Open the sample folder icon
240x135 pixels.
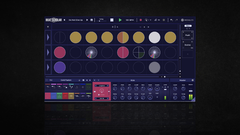tap(94, 91)
